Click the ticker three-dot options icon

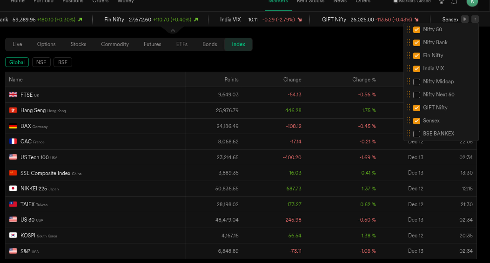point(475,20)
